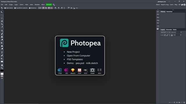Open the Filter menu

coord(26,5)
